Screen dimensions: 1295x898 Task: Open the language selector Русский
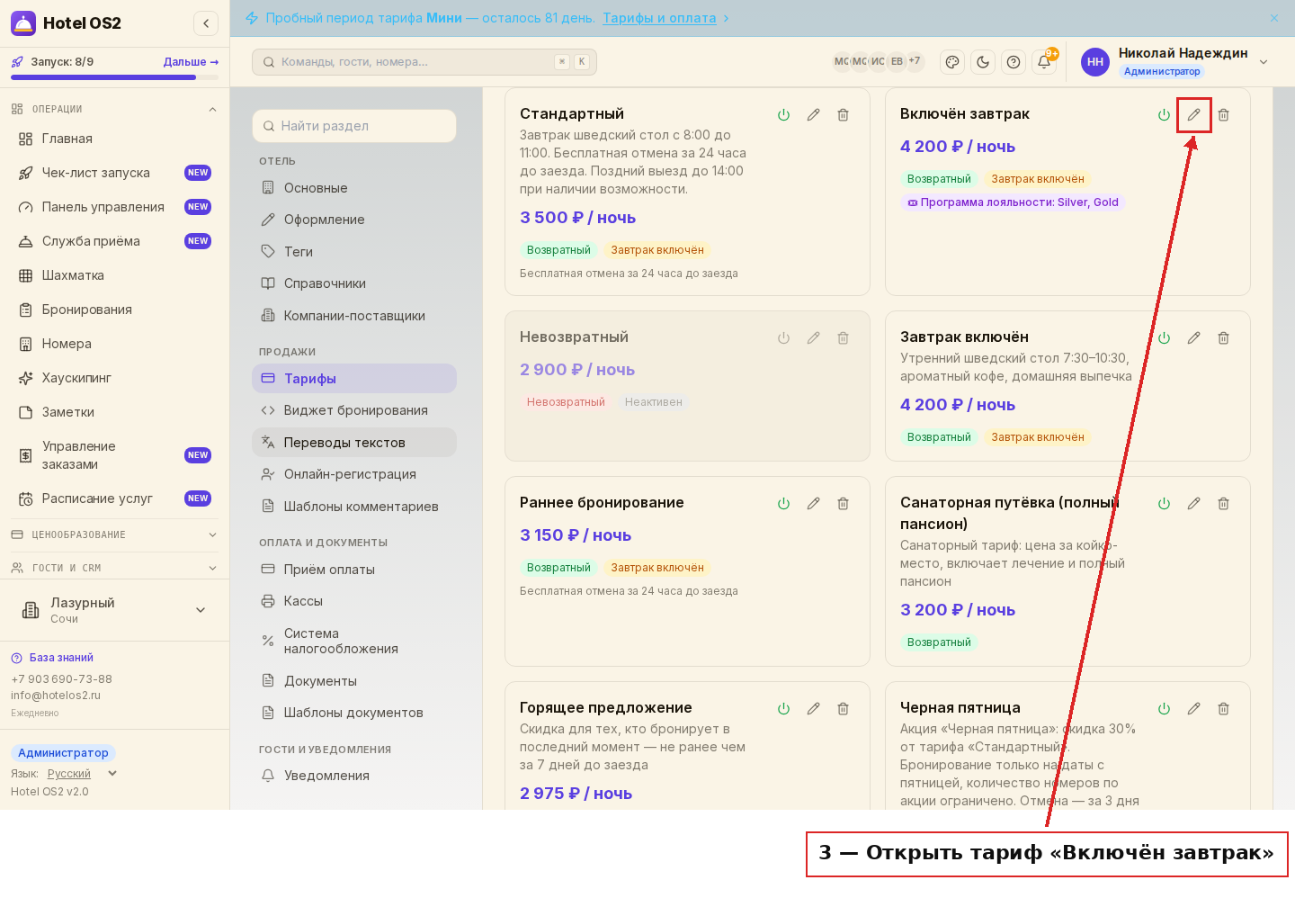(82, 774)
